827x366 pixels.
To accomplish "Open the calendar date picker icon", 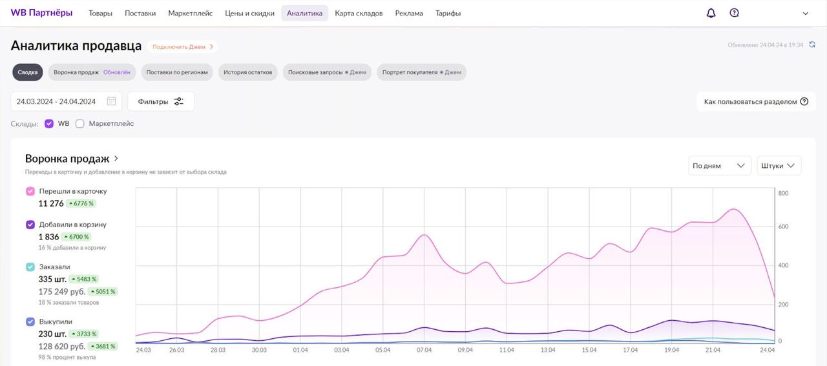I will coord(111,101).
